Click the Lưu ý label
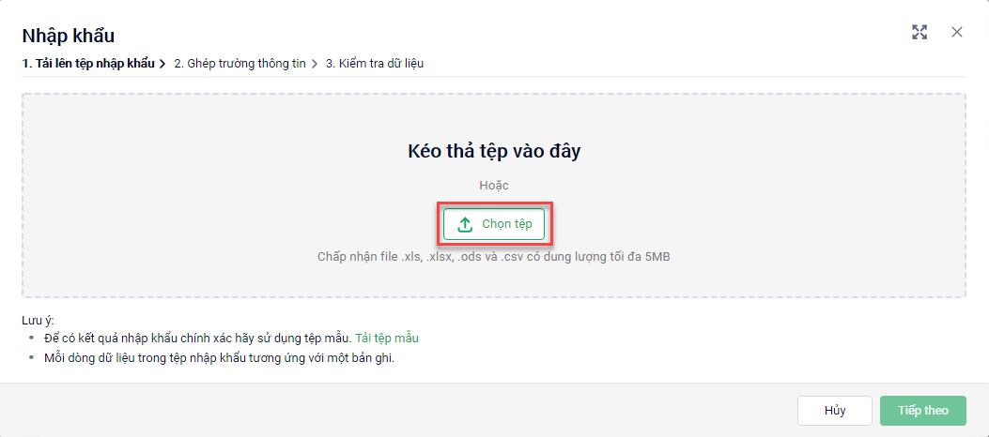Screen dimensions: 989x437 coord(39,320)
